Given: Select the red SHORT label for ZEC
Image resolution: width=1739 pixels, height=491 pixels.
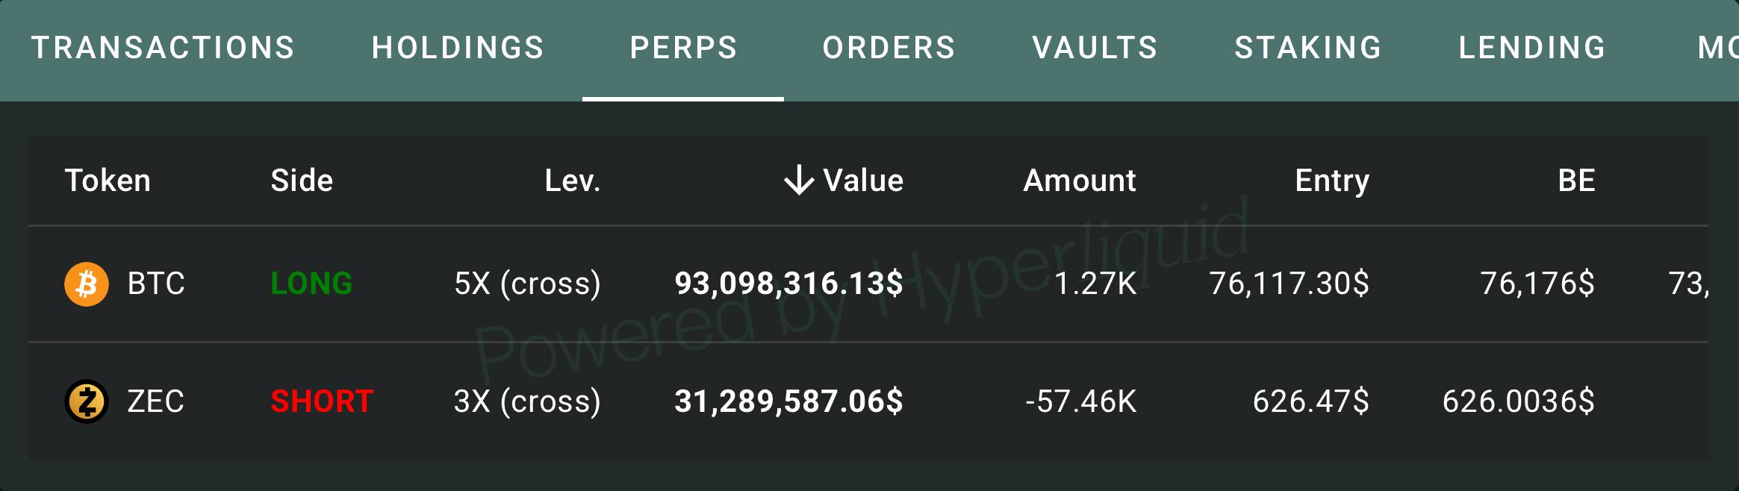Looking at the screenshot, I should coord(322,401).
